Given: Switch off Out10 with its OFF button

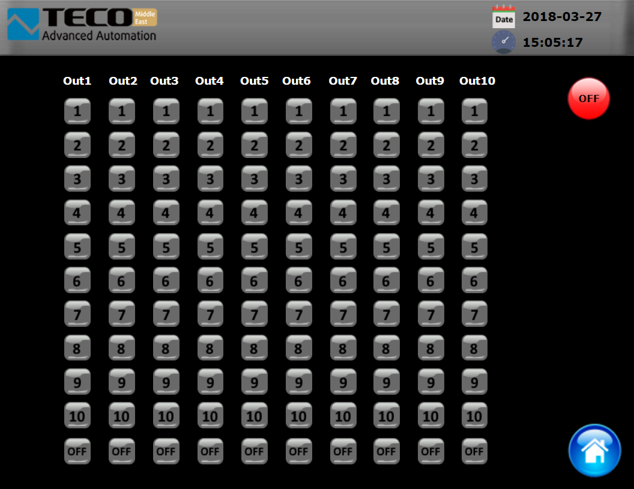Looking at the screenshot, I should (474, 451).
